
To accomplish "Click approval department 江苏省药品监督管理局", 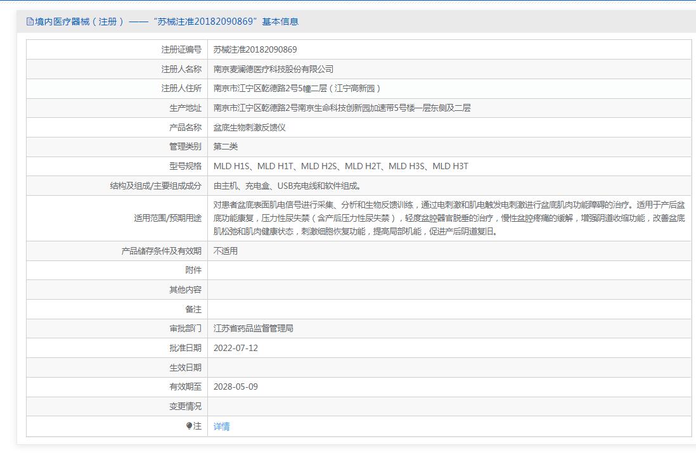I will click(x=254, y=328).
